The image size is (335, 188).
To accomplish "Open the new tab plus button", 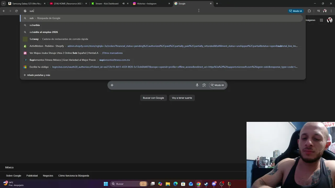I will (x=217, y=4).
